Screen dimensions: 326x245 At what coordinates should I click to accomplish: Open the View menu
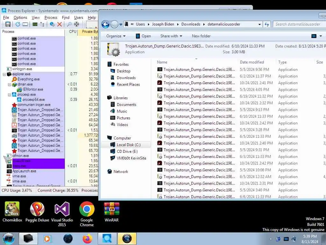pos(36,18)
